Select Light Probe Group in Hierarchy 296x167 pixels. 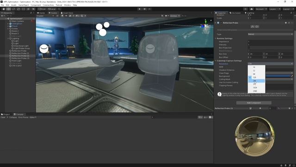click(22, 48)
